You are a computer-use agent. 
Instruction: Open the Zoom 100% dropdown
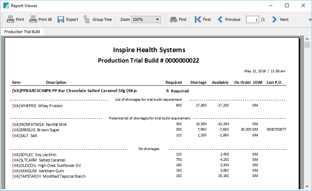coord(146,19)
